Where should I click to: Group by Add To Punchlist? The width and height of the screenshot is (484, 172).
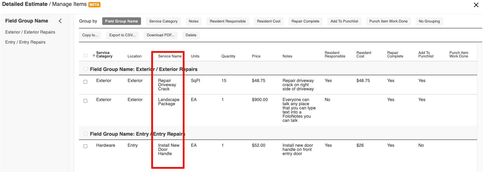tap(344, 21)
